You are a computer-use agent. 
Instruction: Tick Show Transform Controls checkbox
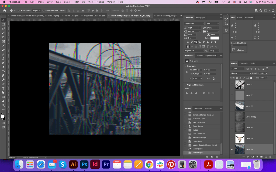tap(43, 10)
